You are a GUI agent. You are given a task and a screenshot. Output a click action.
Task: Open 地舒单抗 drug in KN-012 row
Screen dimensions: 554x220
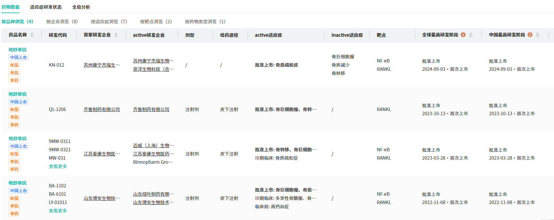click(x=17, y=50)
